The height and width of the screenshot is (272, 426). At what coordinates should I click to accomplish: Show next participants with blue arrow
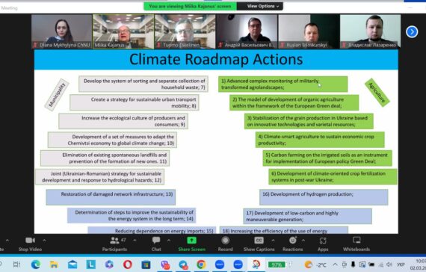(x=412, y=32)
